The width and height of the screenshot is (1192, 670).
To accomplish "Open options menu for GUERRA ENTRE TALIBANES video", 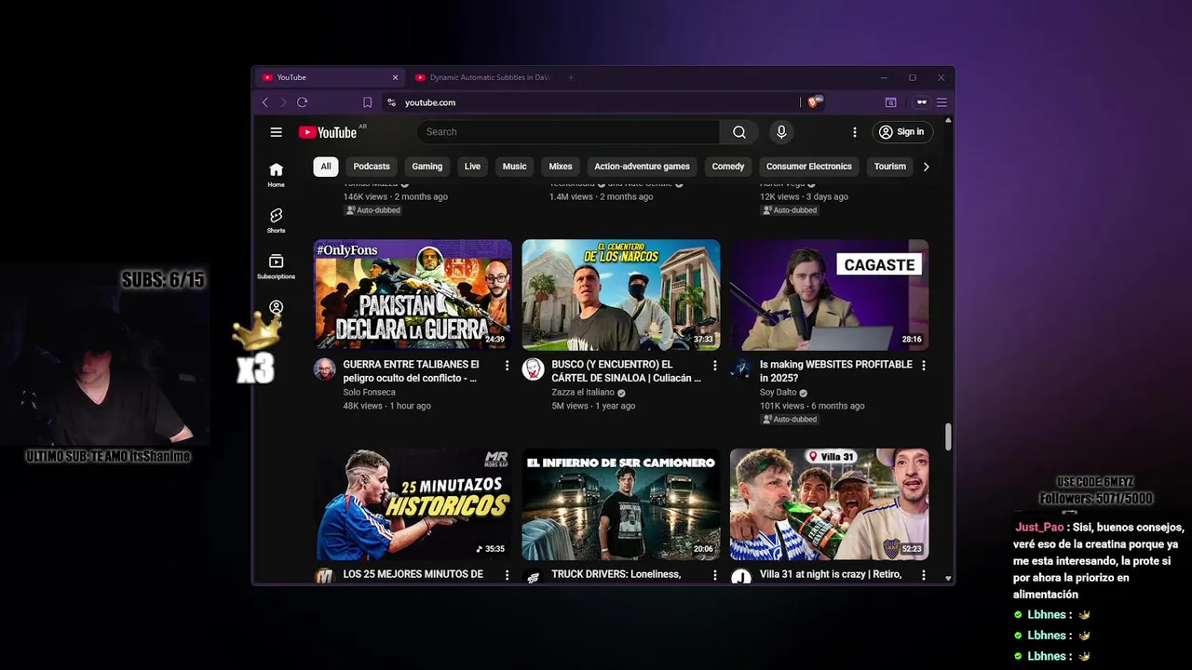I will 507,366.
